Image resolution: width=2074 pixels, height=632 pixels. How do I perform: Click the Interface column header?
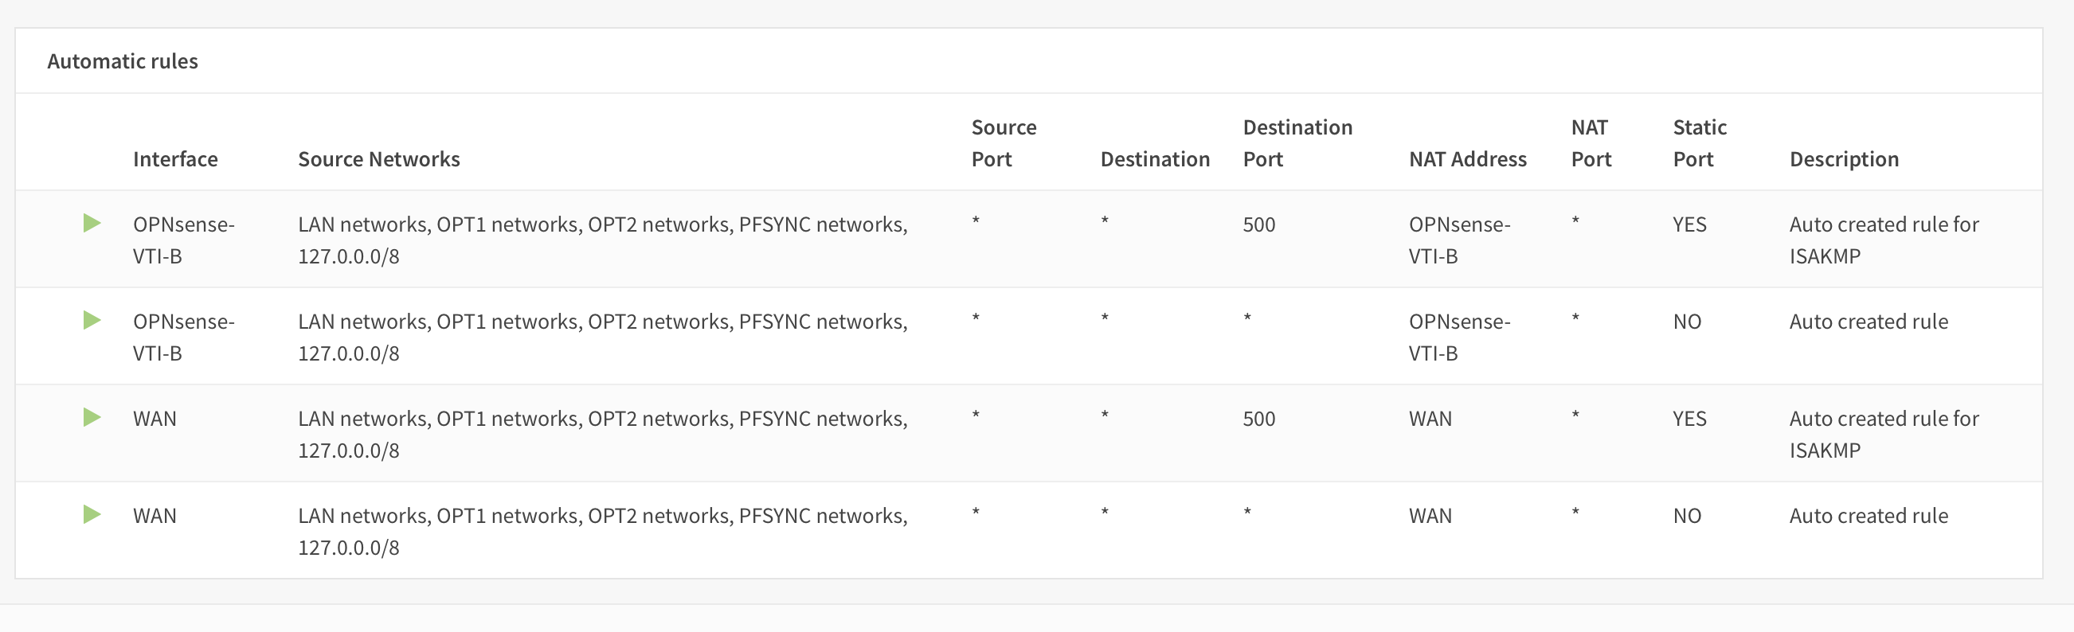coord(174,159)
